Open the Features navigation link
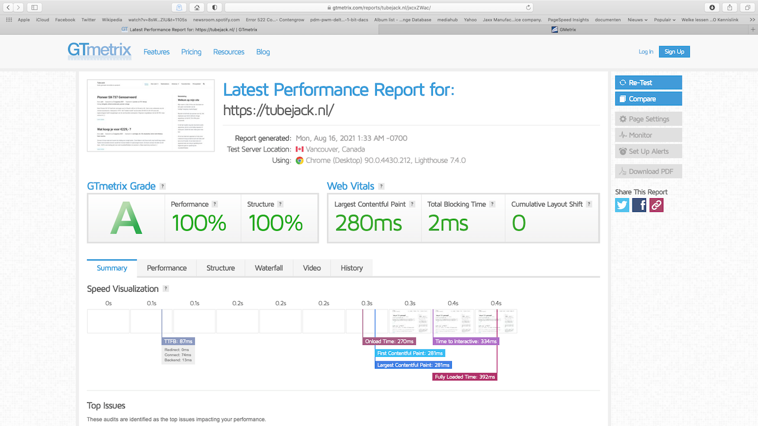758x426 pixels. (x=156, y=52)
